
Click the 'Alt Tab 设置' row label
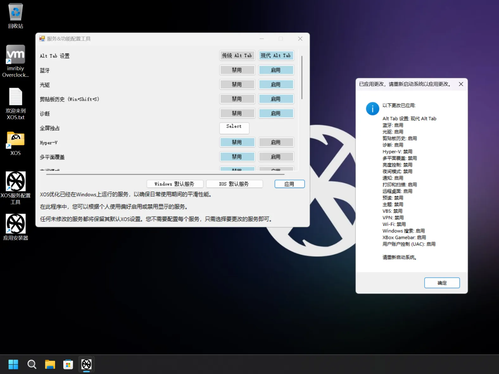pyautogui.click(x=54, y=56)
